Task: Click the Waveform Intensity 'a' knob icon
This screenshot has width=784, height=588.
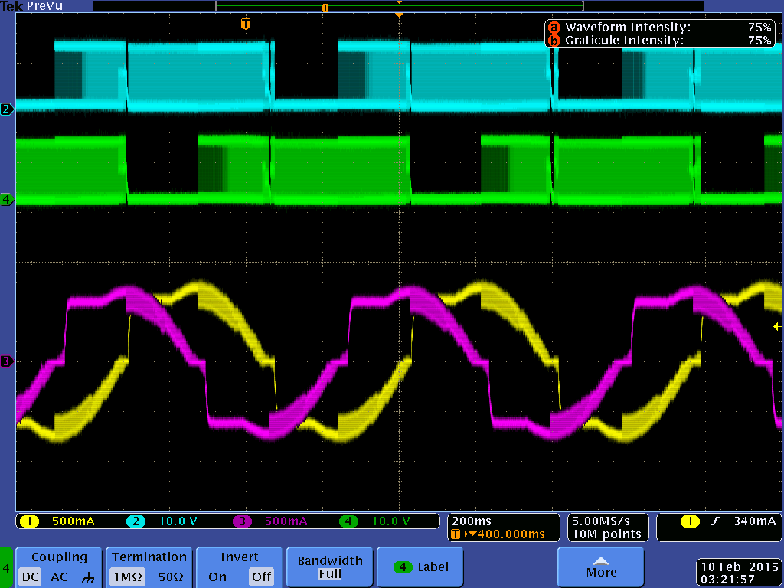Action: pyautogui.click(x=553, y=28)
